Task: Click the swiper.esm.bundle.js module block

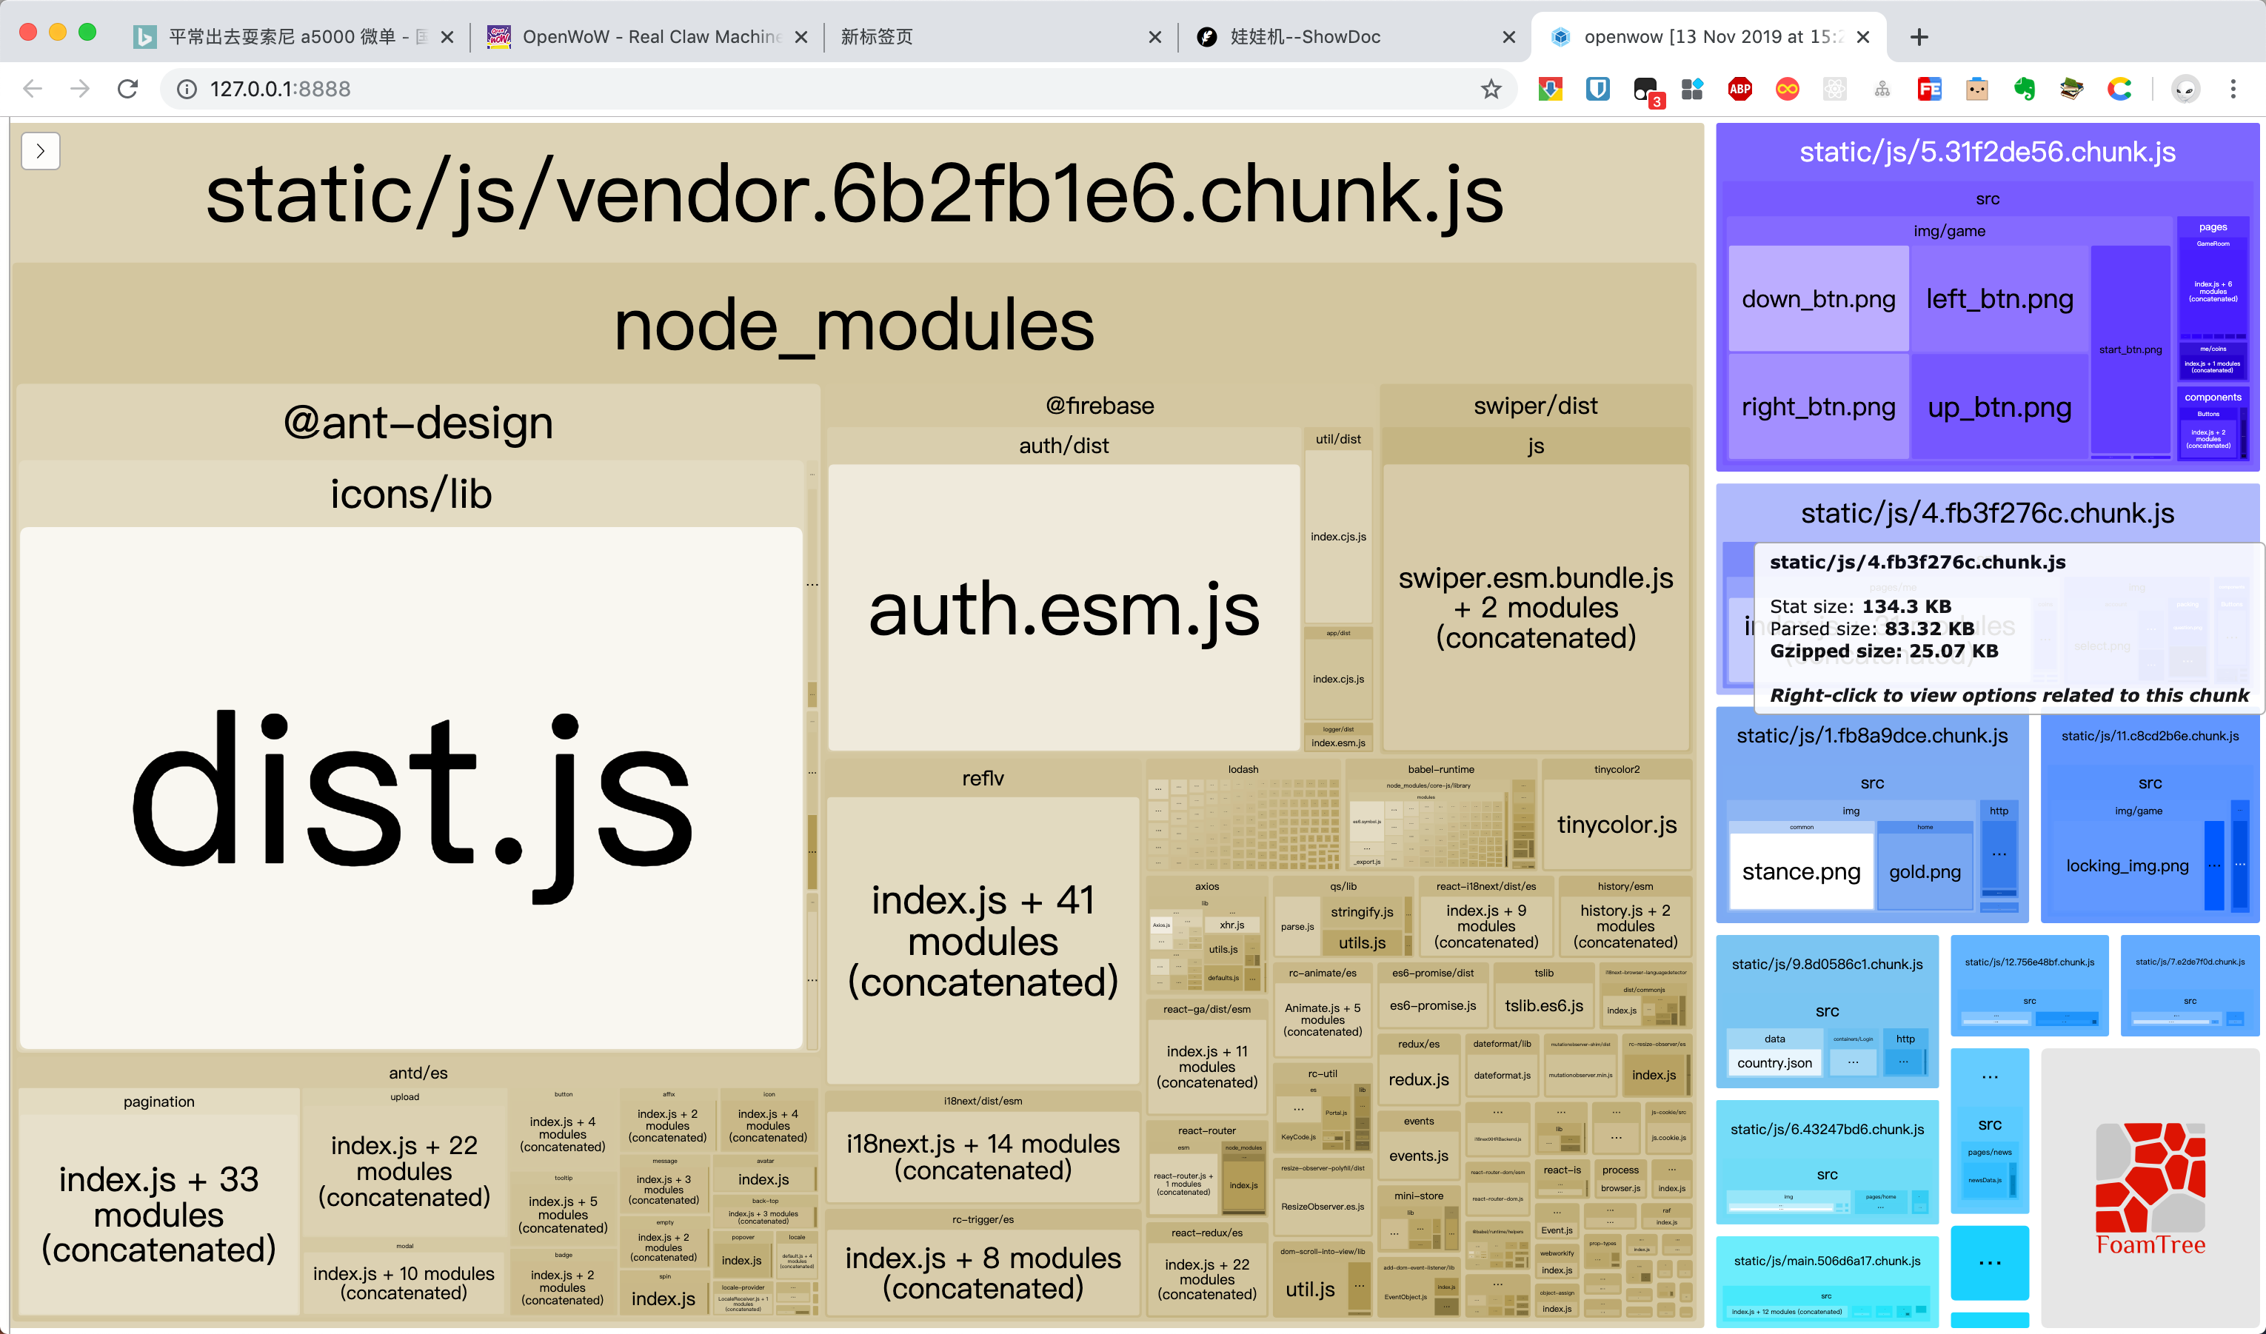Action: coord(1536,608)
